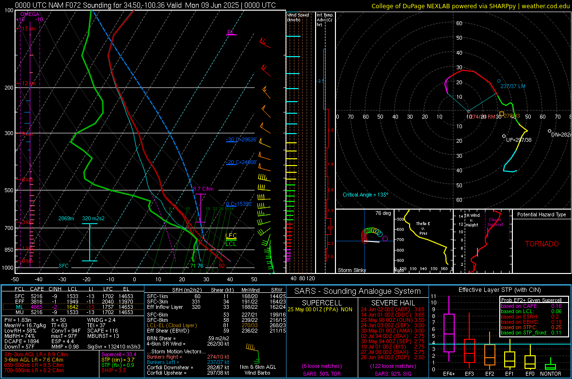Click the NONTOR box plot label
The width and height of the screenshot is (572, 379).
click(551, 374)
